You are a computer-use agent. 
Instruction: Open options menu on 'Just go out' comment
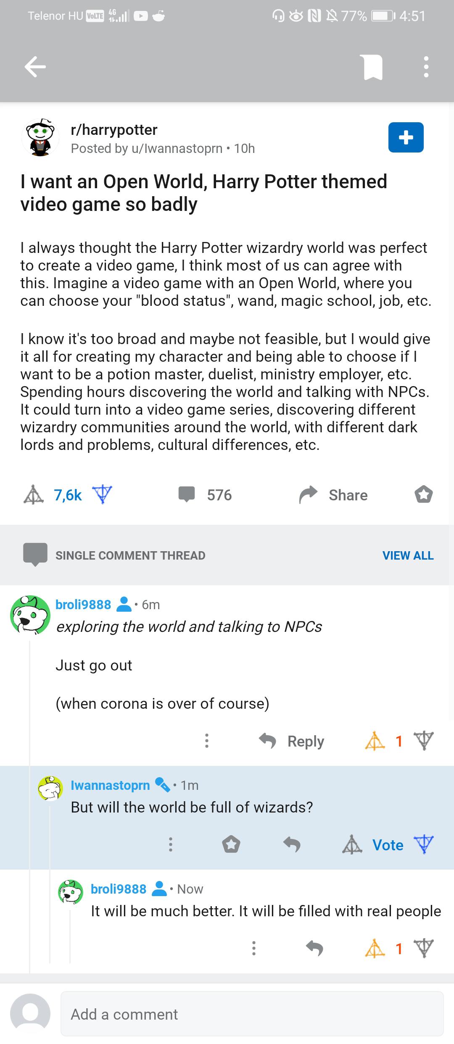[206, 741]
